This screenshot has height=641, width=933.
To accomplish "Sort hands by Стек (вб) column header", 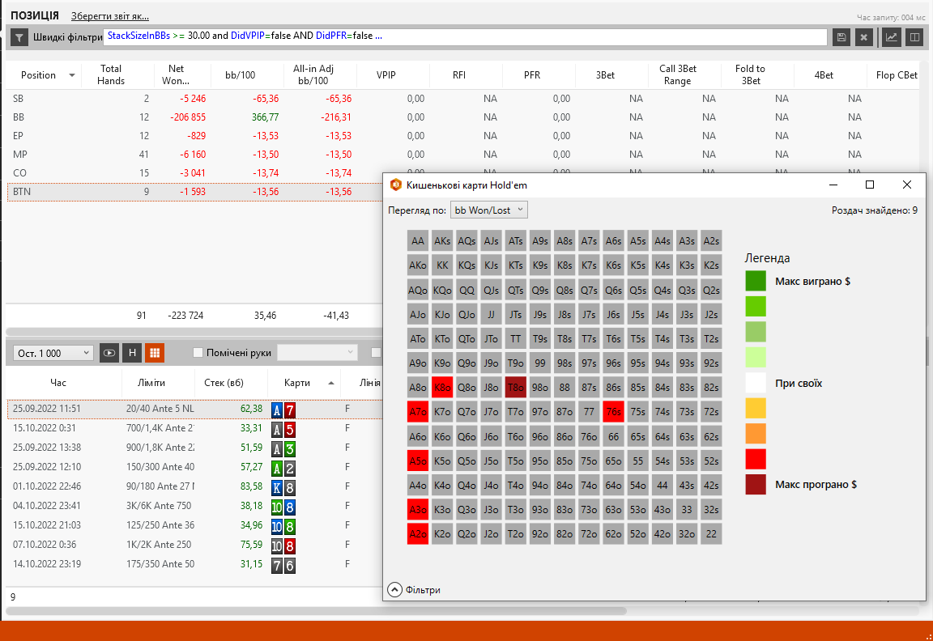I will [x=224, y=383].
